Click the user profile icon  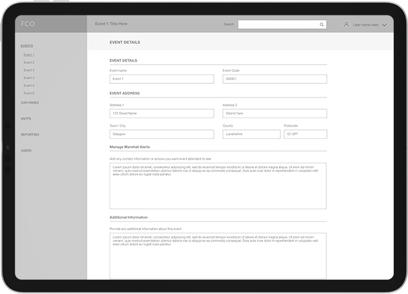point(346,24)
